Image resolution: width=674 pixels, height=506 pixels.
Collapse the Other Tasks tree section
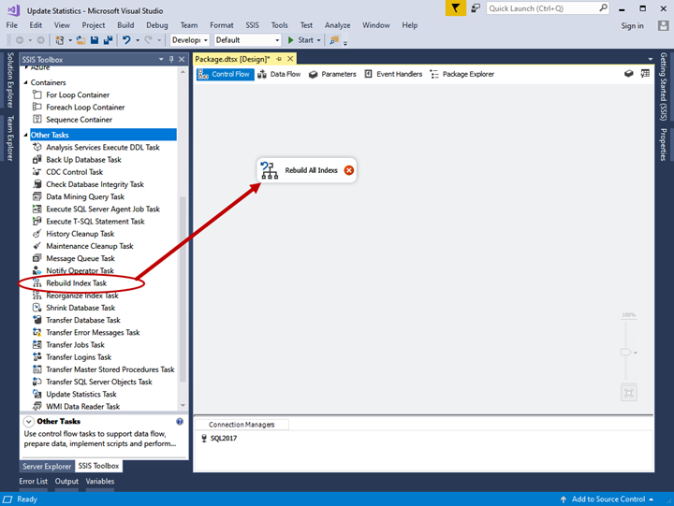point(26,135)
